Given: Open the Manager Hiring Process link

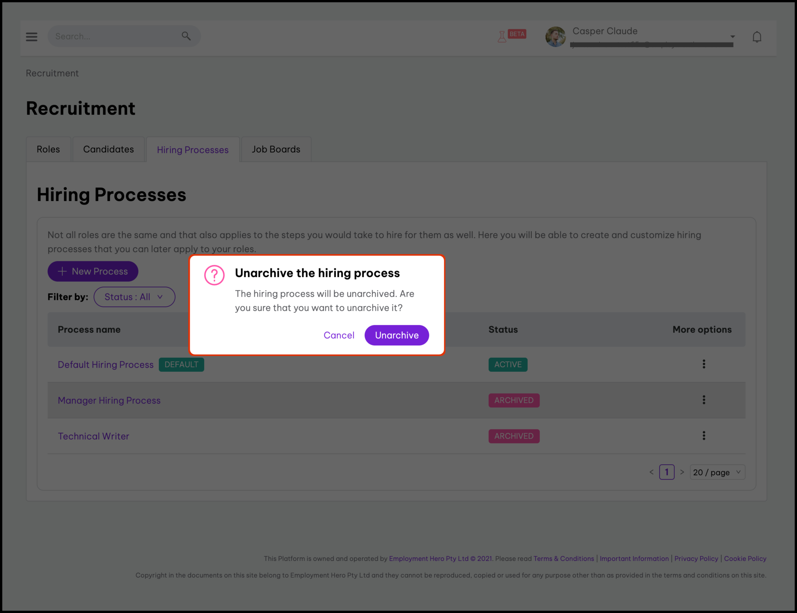Looking at the screenshot, I should coord(109,401).
